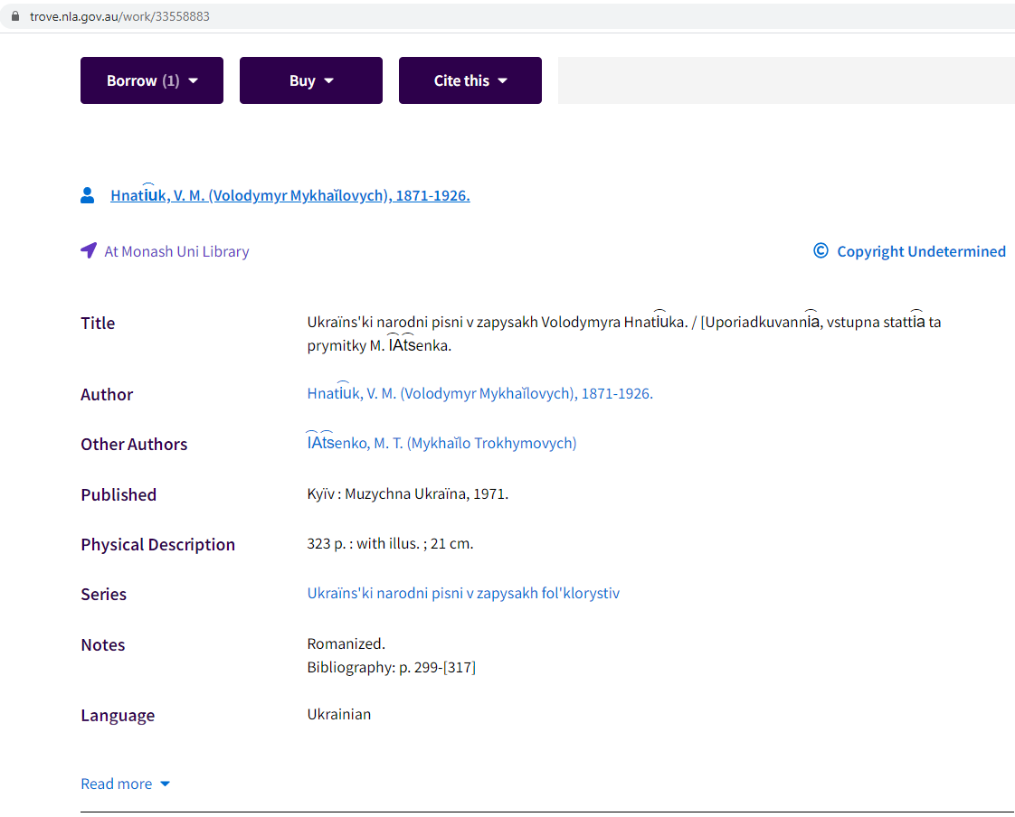Click the caret arrow on Cite this

coord(502,80)
